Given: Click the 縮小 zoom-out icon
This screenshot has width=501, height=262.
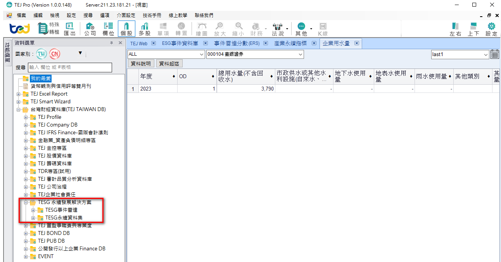Looking at the screenshot, I should (x=238, y=29).
